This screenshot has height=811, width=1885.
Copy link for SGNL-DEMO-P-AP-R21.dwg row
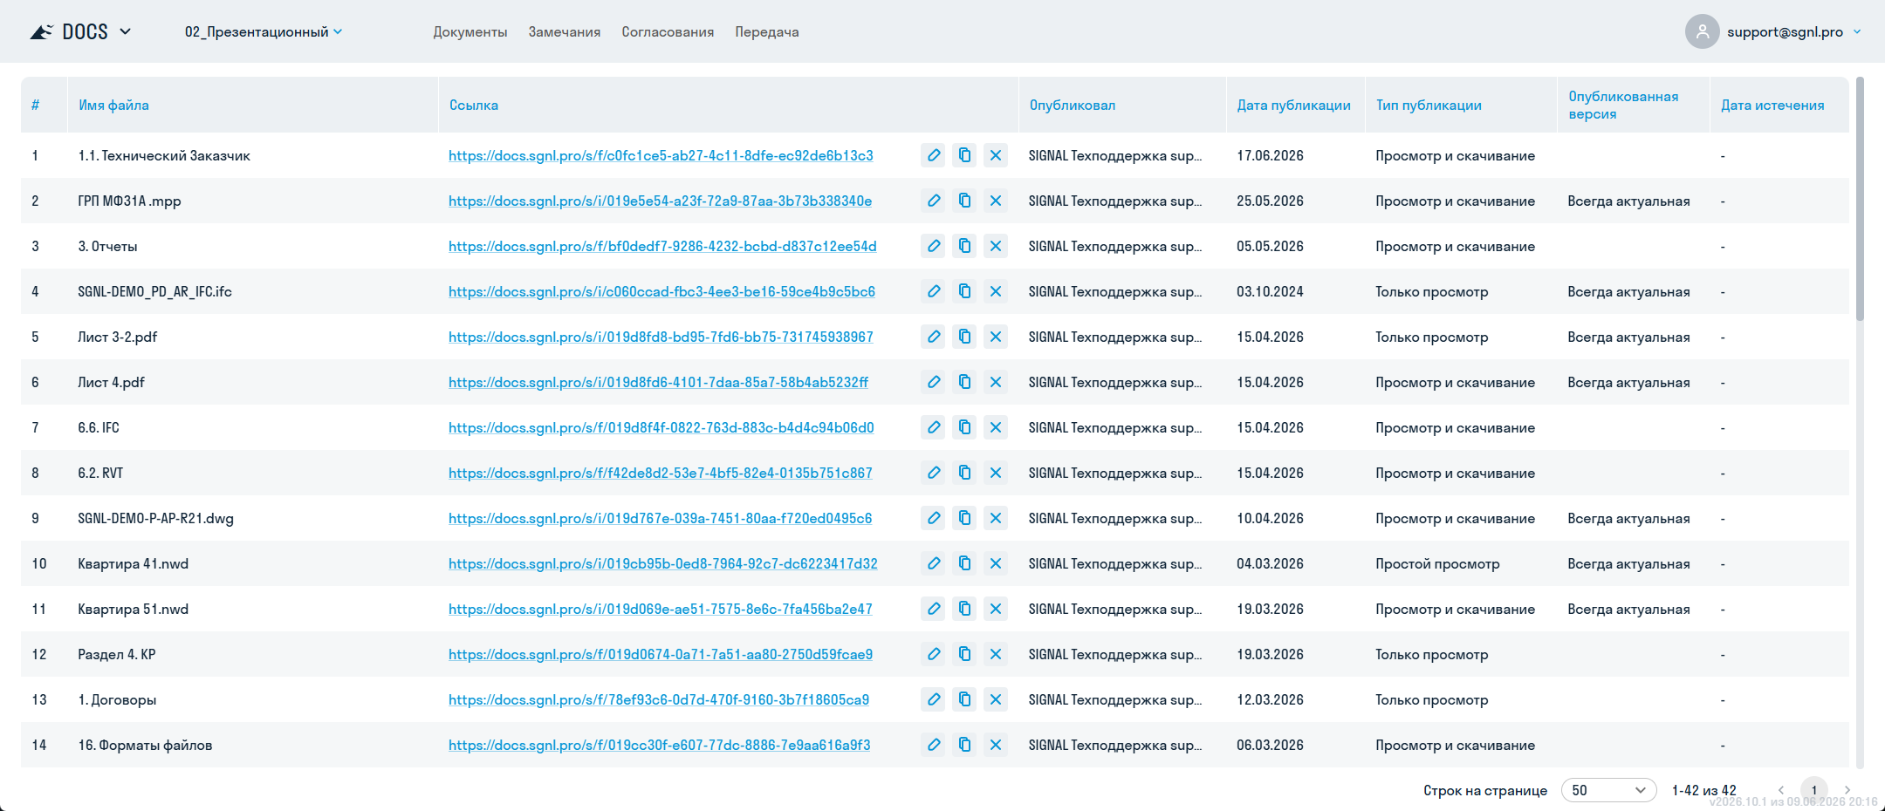click(x=964, y=518)
